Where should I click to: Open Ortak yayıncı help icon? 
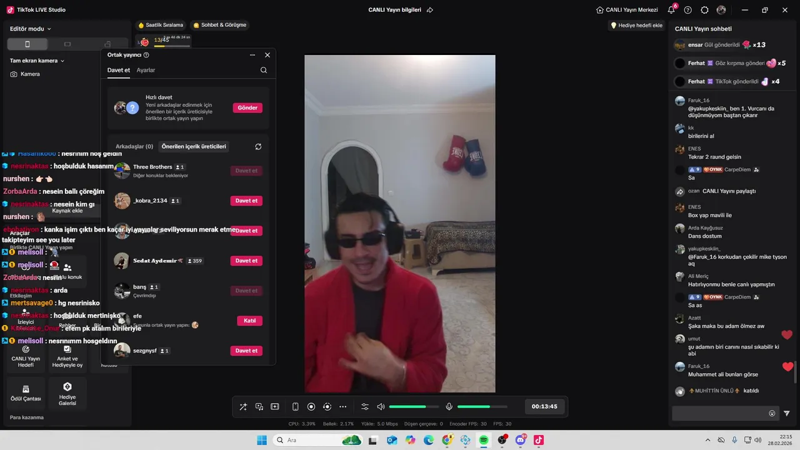tap(146, 55)
